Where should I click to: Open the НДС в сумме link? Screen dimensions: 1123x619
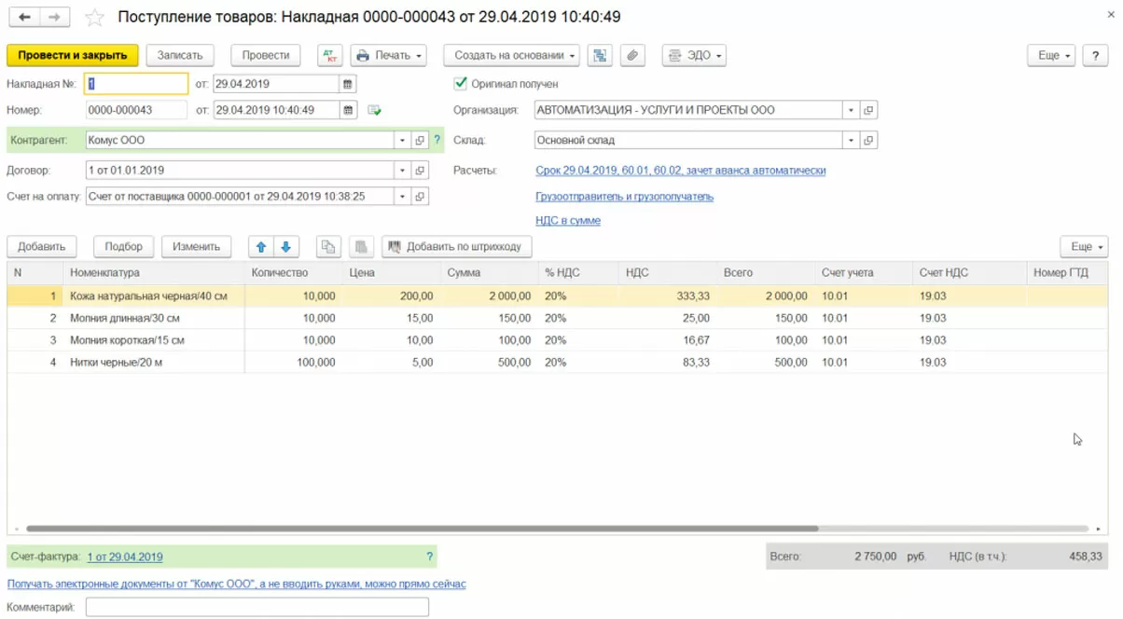pos(567,221)
